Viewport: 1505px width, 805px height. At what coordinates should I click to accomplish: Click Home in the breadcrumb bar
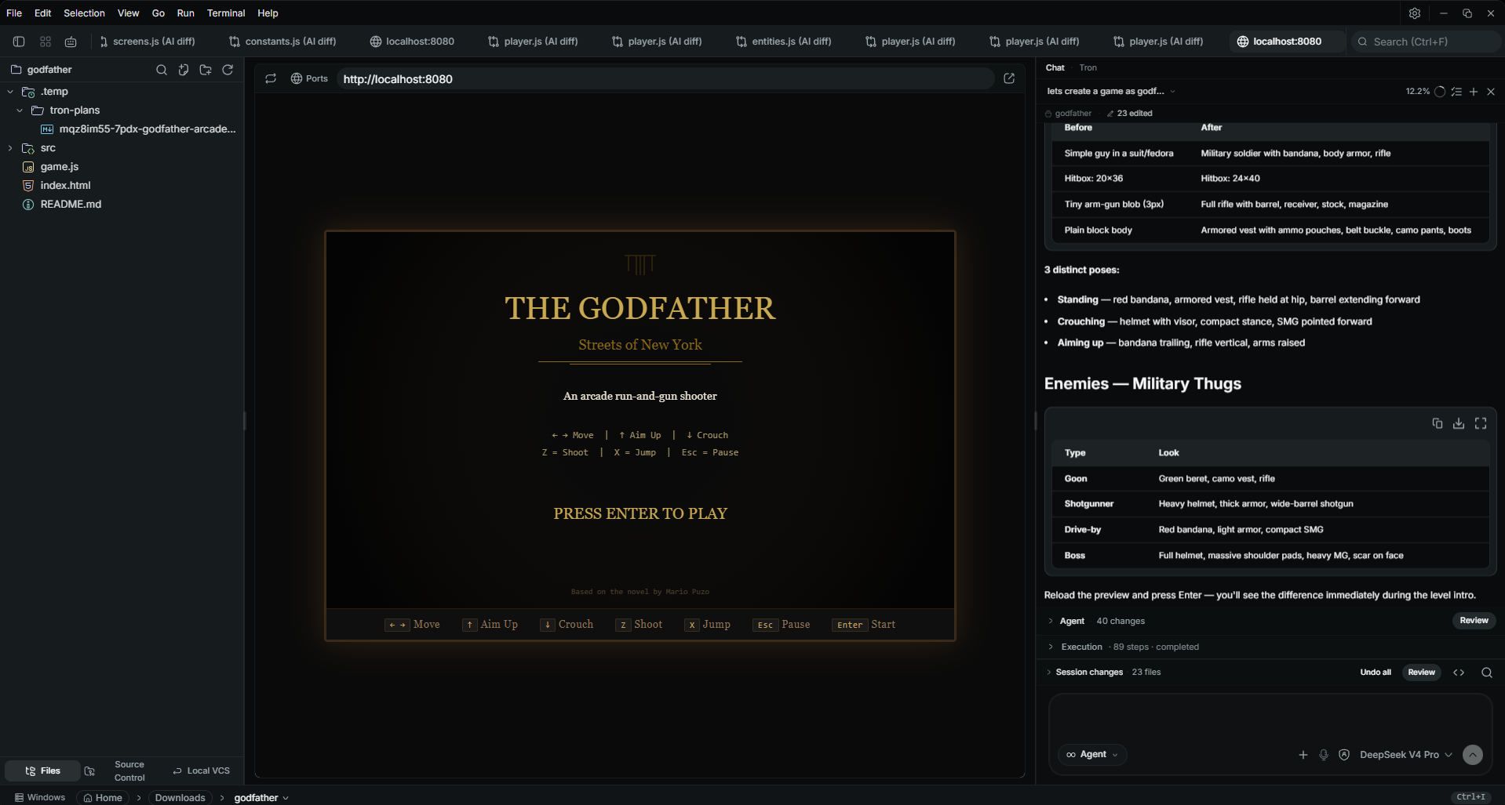click(x=103, y=798)
